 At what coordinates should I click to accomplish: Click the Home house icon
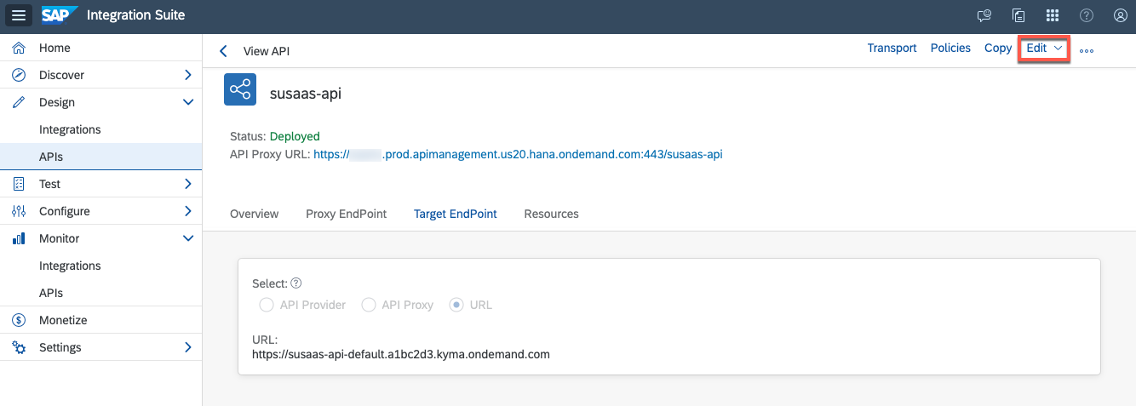19,48
